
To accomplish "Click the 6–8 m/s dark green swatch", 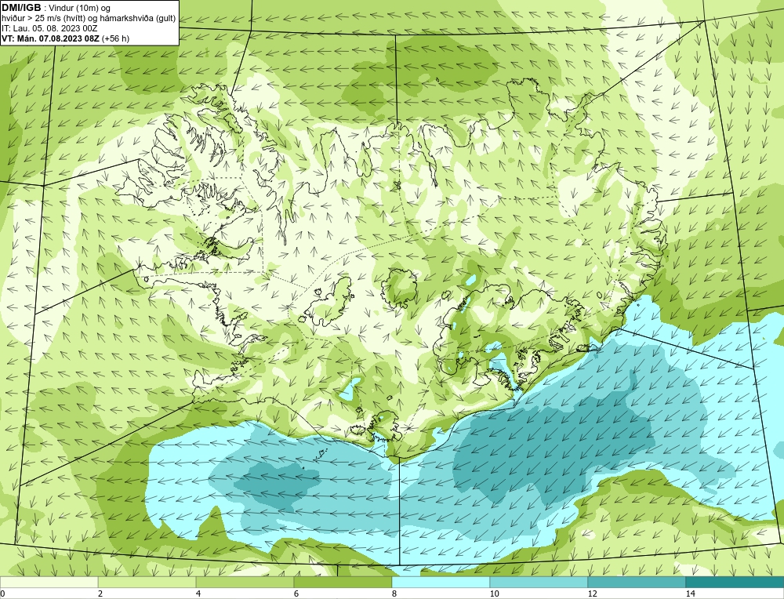I will pyautogui.click(x=343, y=582).
